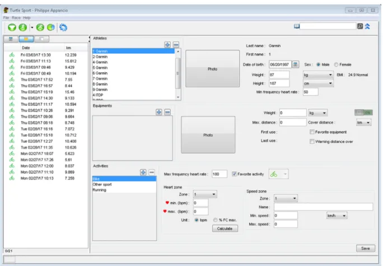Open the small arrow dropdown next to runner icon
Screen dimensions: 383x266
point(32,27)
